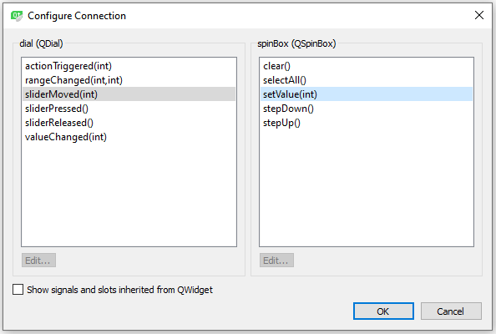Pick the sliderPressed() signal

coord(129,109)
